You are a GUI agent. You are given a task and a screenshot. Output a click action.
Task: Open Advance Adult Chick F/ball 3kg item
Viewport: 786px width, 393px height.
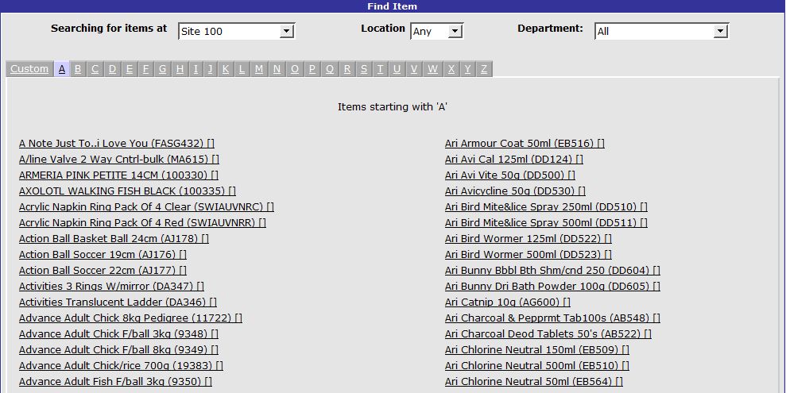click(x=118, y=334)
